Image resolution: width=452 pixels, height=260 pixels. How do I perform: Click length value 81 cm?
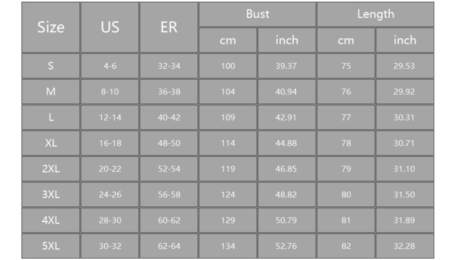[x=346, y=221]
